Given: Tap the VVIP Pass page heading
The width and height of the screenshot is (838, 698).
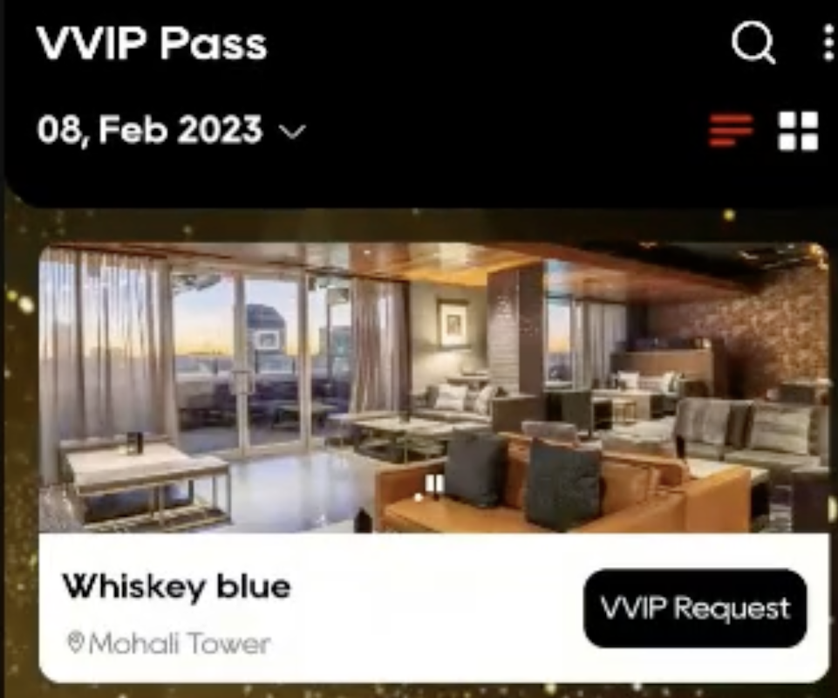Looking at the screenshot, I should [152, 44].
